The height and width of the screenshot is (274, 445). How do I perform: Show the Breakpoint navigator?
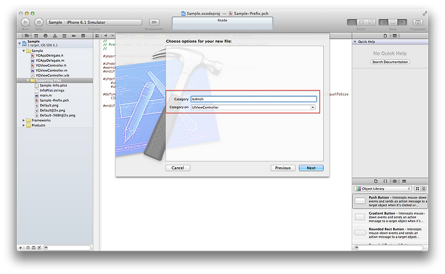click(x=74, y=36)
